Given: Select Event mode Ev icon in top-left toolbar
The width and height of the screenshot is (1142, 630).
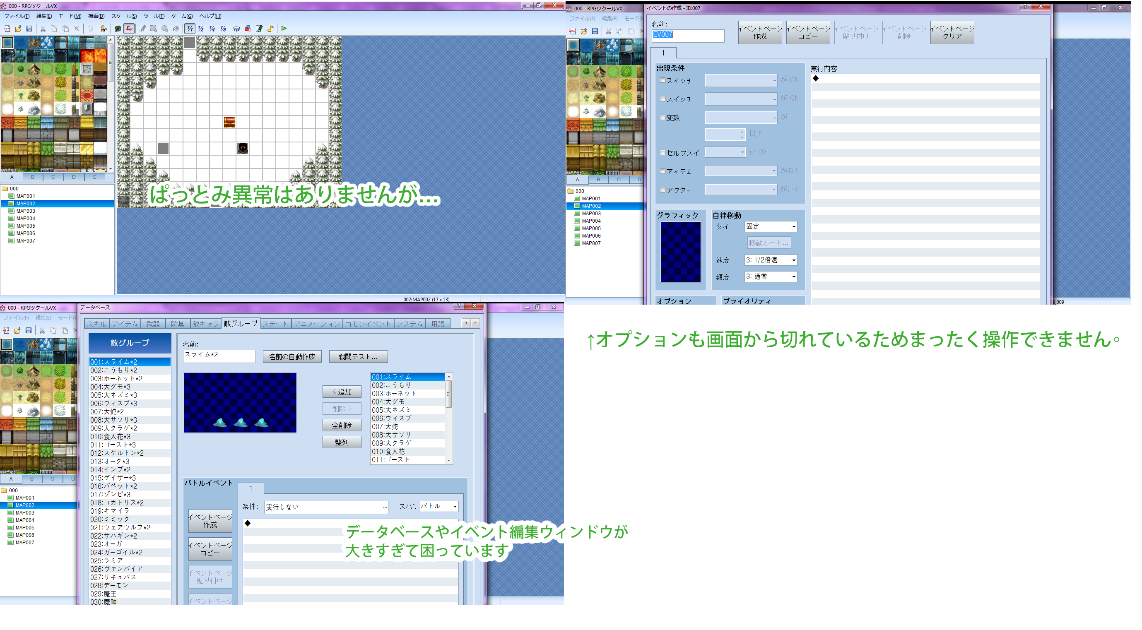Looking at the screenshot, I should point(129,29).
